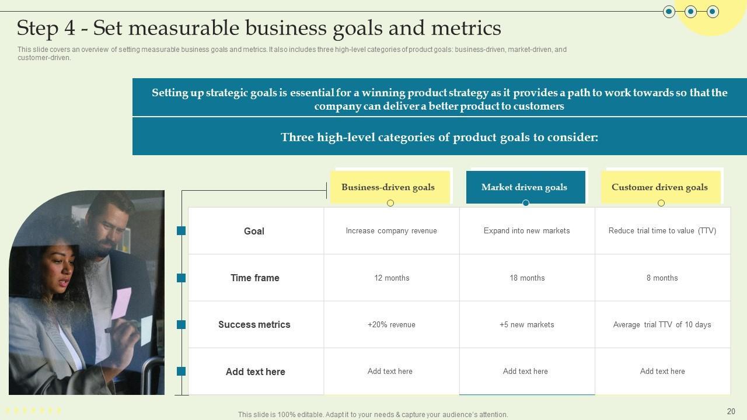Click the Increase company revenue cell

click(x=392, y=231)
